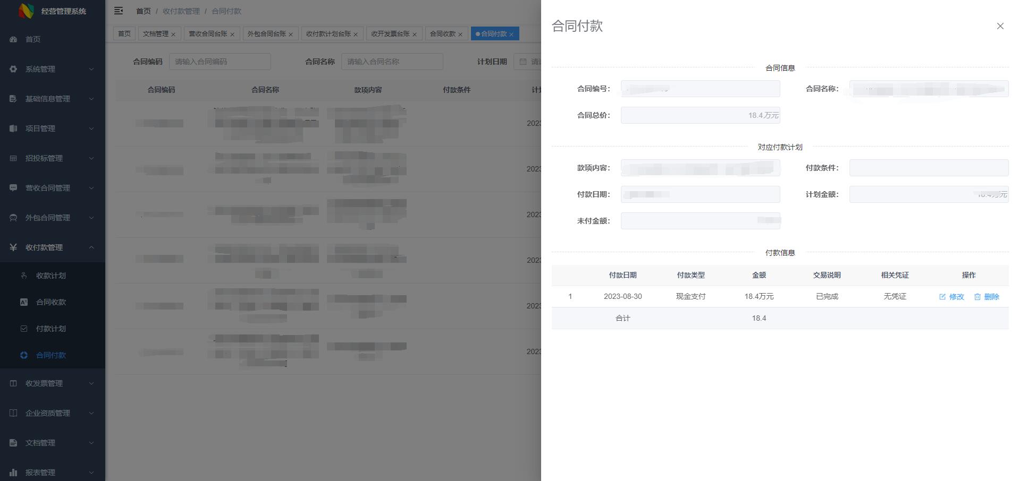This screenshot has height=481, width=1019.
Task: Switch to the 首页 page tab
Action: [x=124, y=34]
